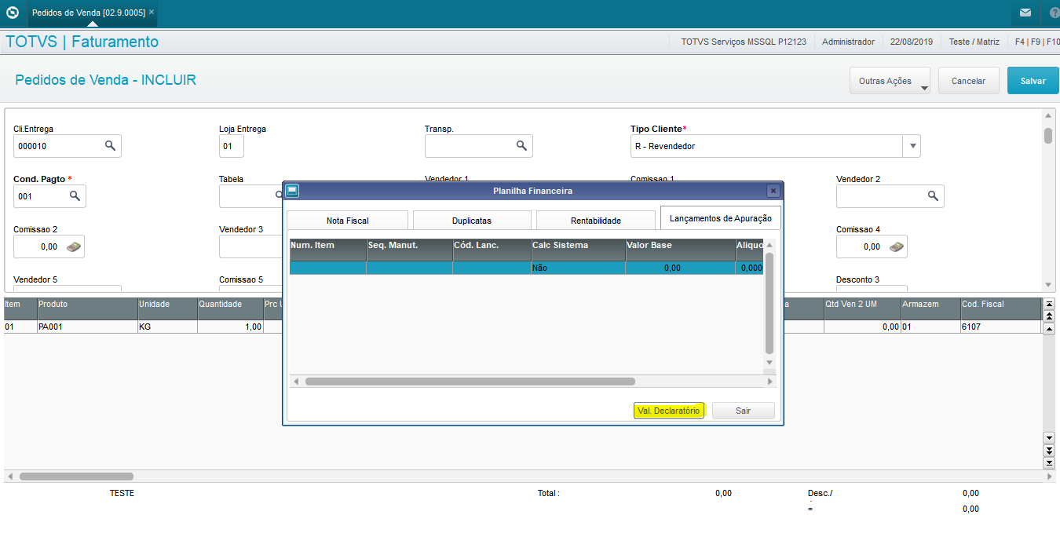1060x544 pixels.
Task: Click the dialog grid scroll down arrow
Action: pos(769,362)
